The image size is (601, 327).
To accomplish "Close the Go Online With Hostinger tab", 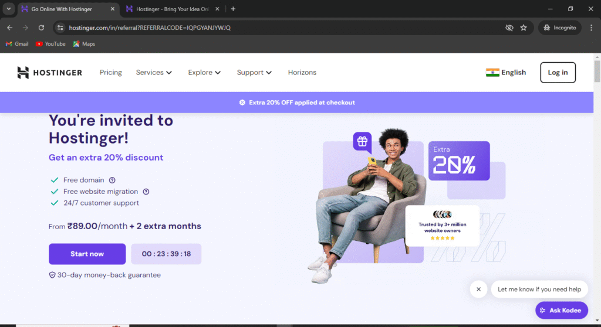I will [x=112, y=9].
